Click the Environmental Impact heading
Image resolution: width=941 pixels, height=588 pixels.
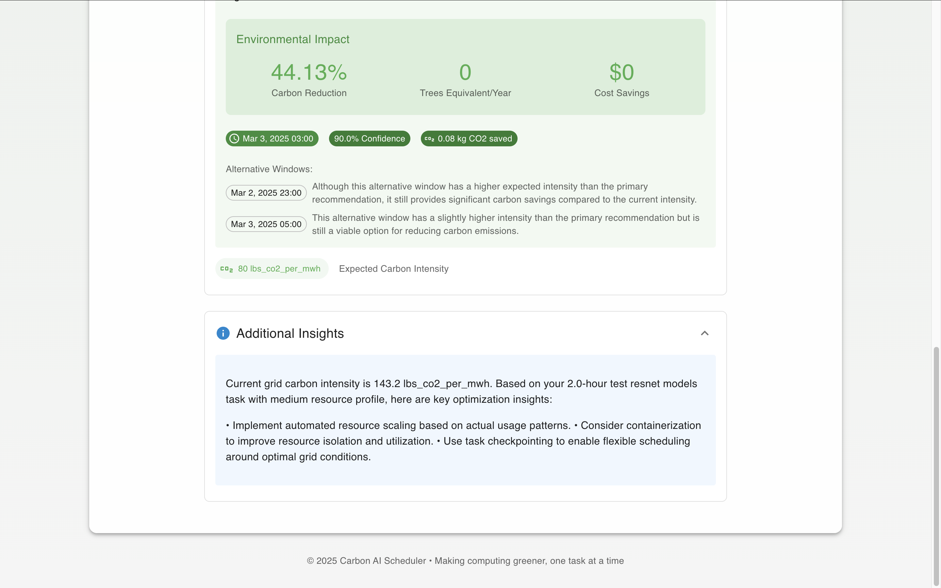click(x=292, y=39)
